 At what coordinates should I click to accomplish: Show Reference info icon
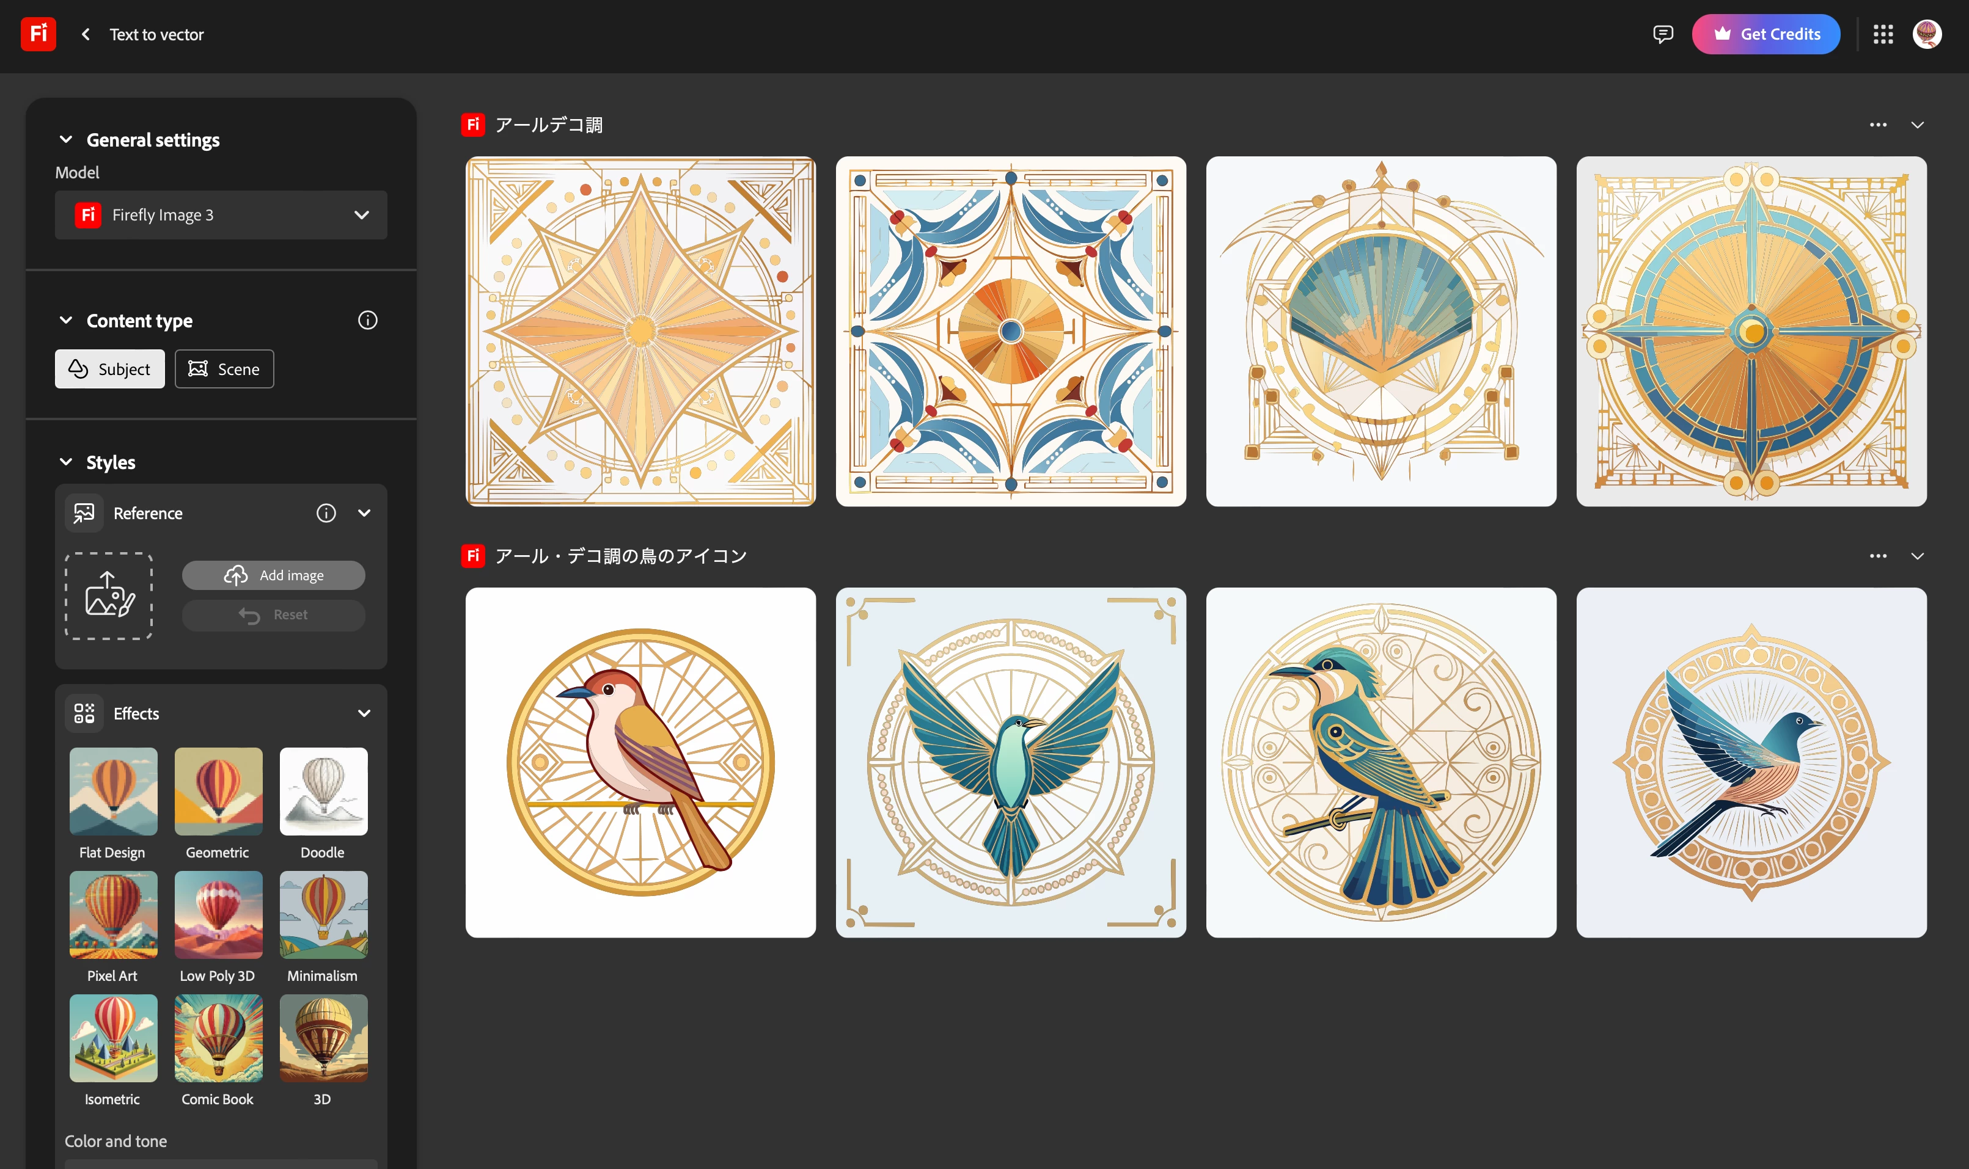pyautogui.click(x=326, y=513)
